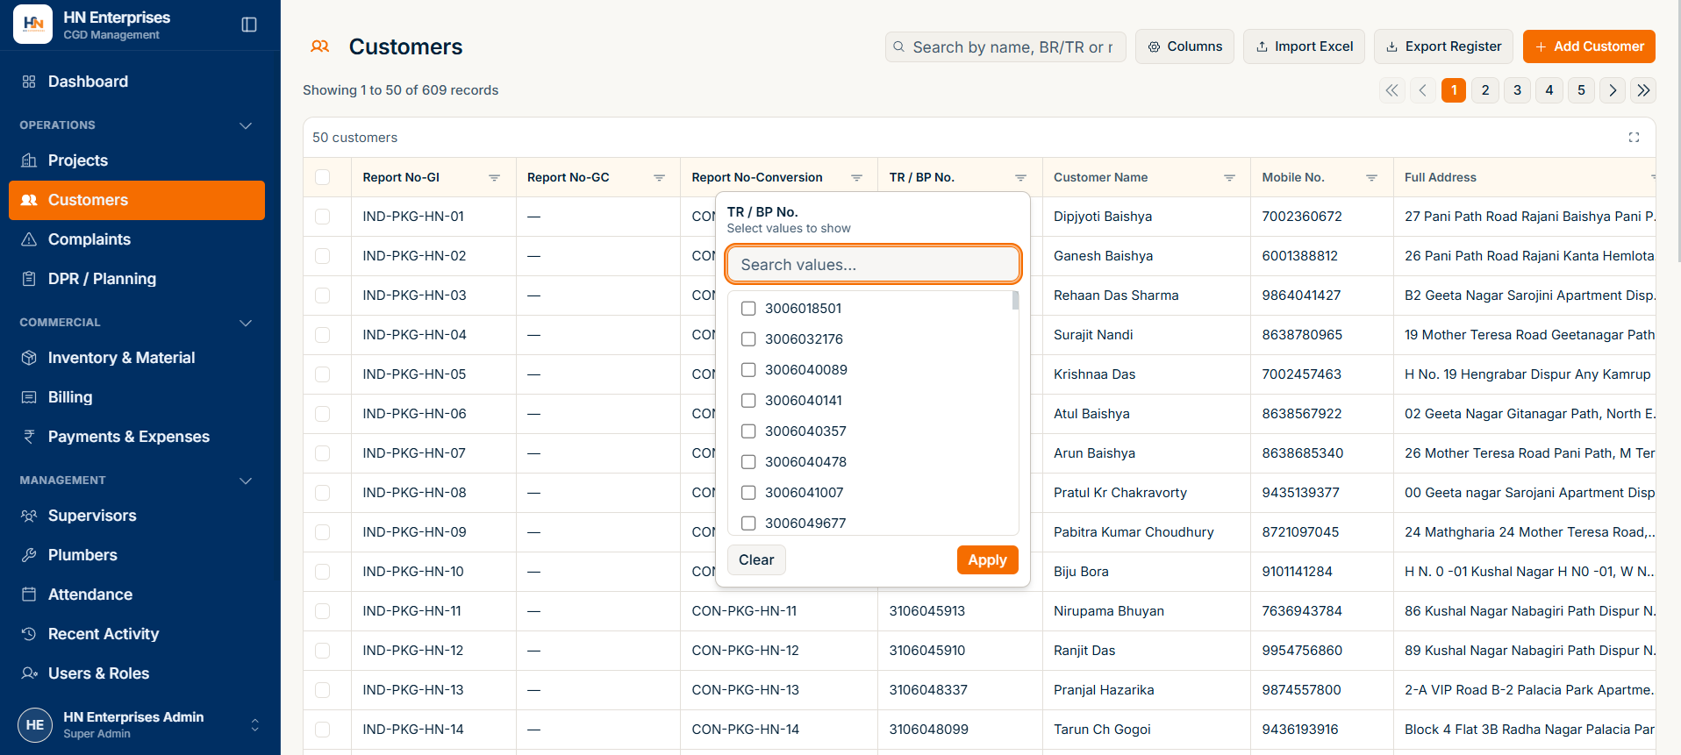
Task: Clear the filter selection
Action: coord(756,560)
